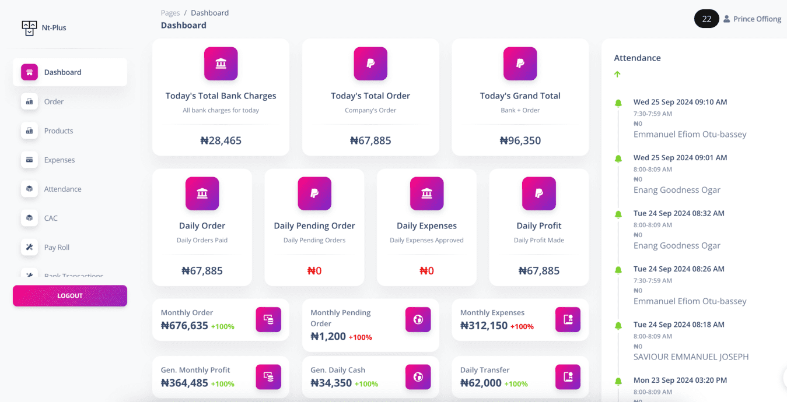Click the LOGOUT button

pos(70,295)
